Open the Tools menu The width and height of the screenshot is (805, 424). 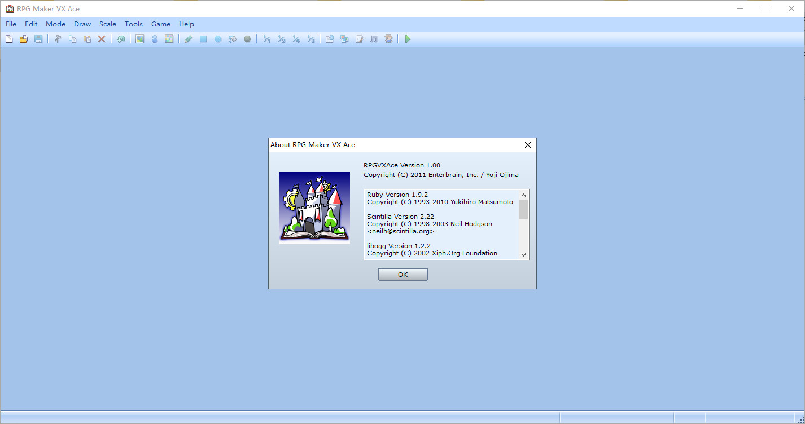(134, 24)
